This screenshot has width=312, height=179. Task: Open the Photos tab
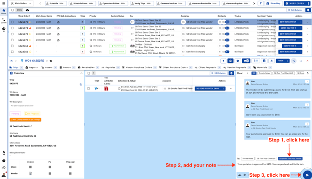point(67,68)
